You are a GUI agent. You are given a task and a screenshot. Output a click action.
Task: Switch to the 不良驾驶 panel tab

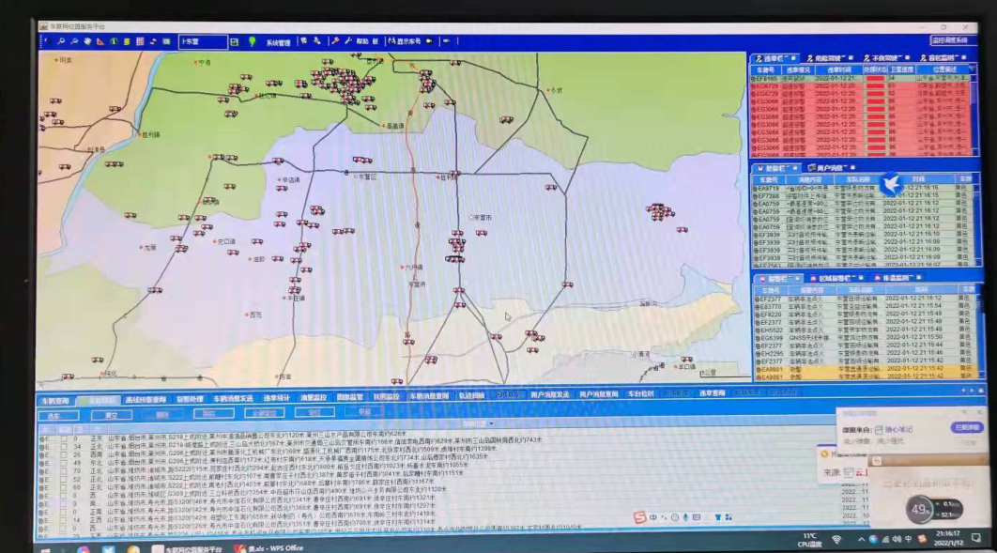pos(886,58)
